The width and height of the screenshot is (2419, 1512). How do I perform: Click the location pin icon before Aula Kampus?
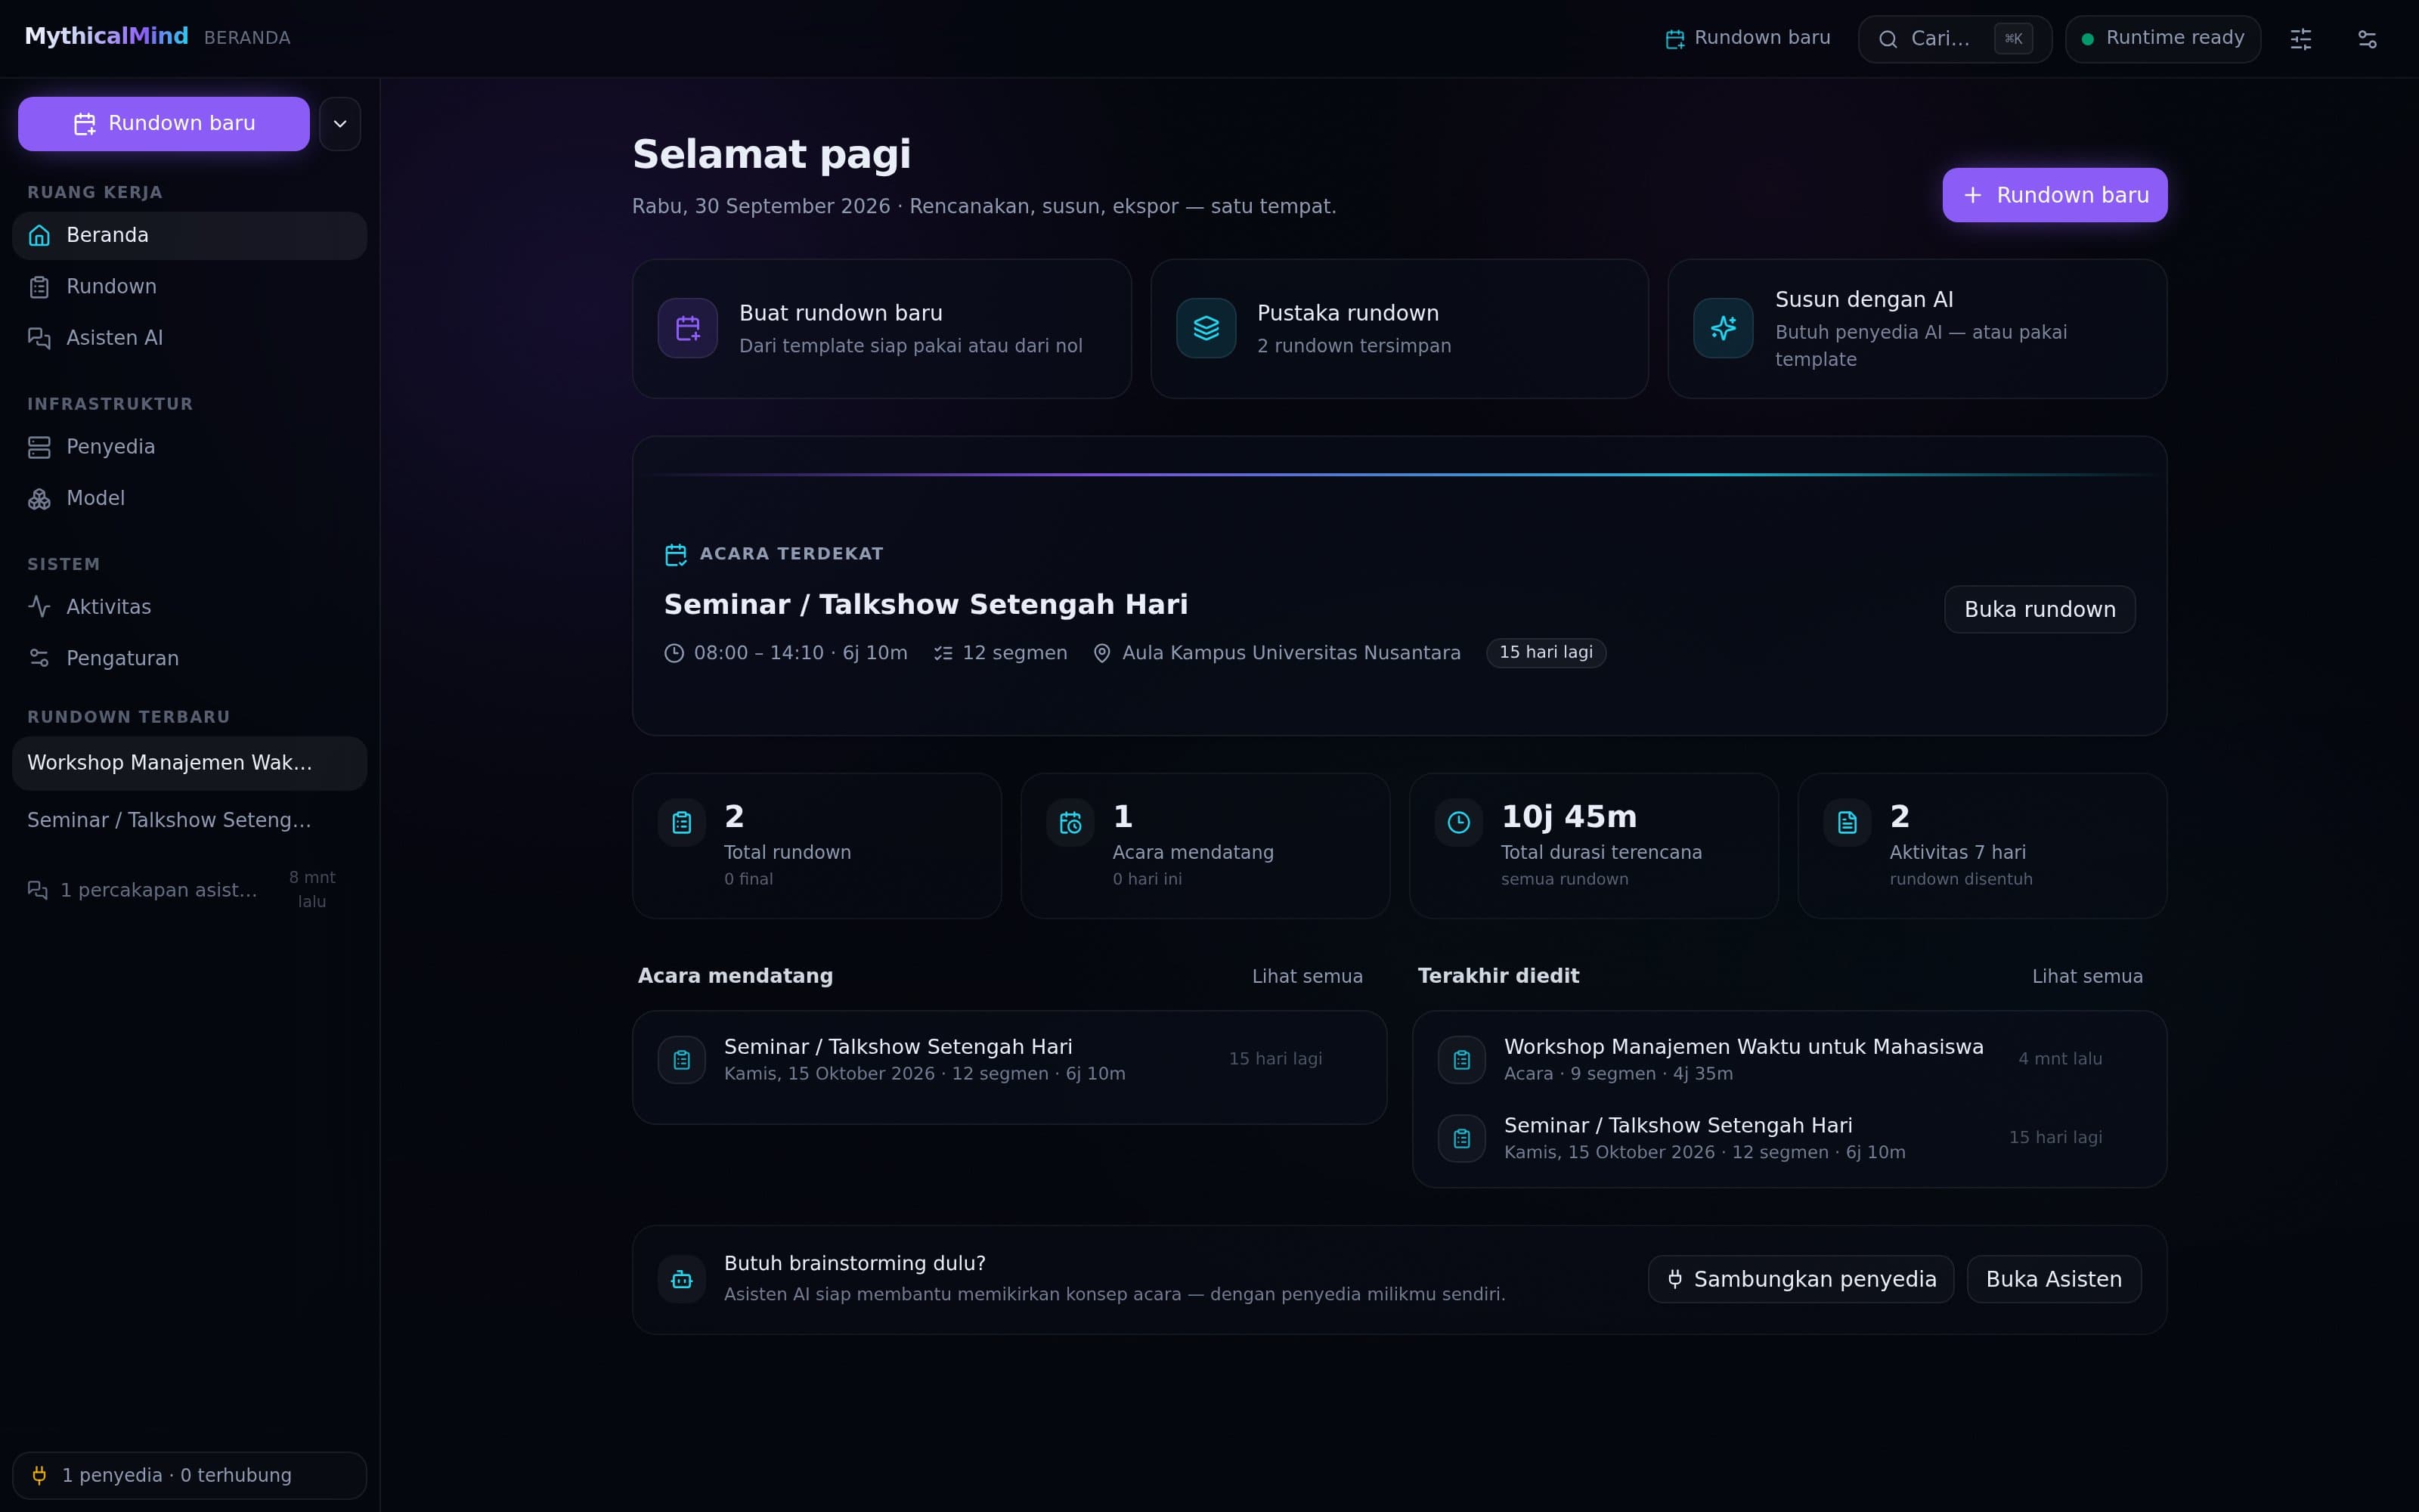(x=1101, y=653)
